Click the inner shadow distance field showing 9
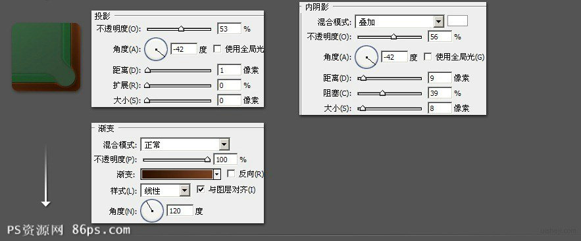Screen dimensions: 581x241 [x=440, y=78]
